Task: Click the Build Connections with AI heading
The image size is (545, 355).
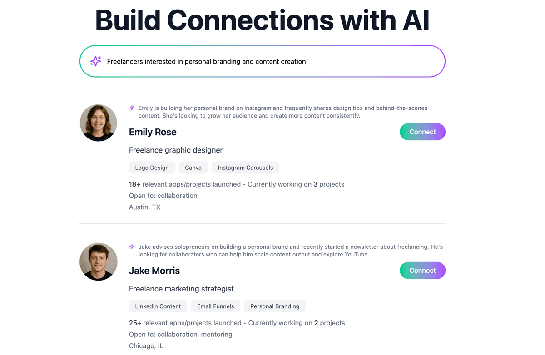Action: point(262,20)
